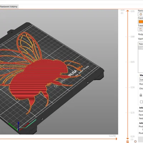The width and height of the screenshot is (143, 143).
Task: Click the printer preset icon
Action: click(140, 29)
